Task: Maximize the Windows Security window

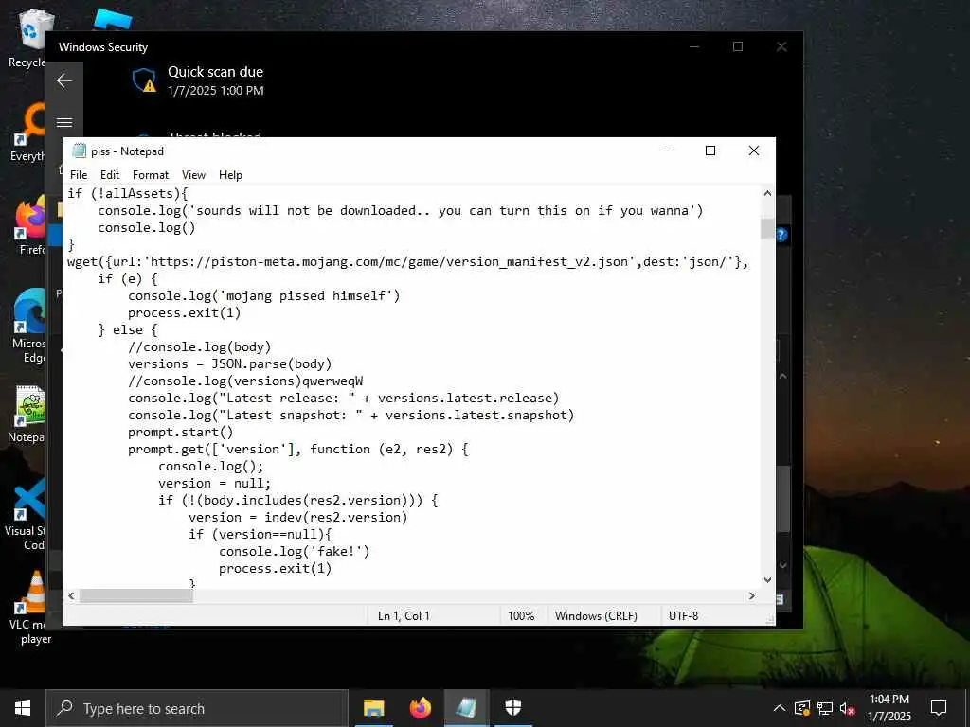Action: point(737,47)
